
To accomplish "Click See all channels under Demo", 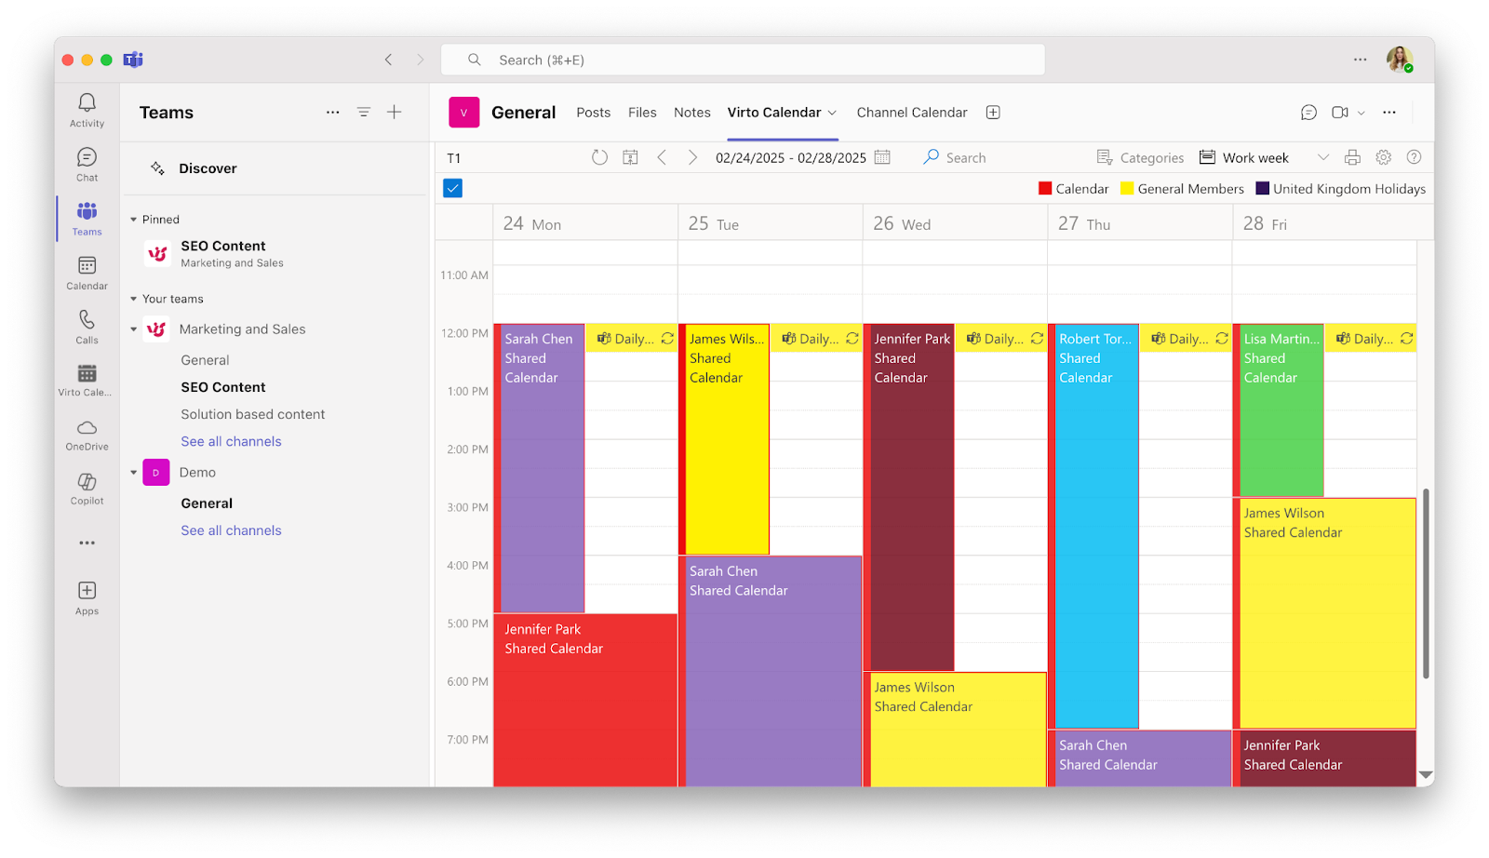I will pos(231,530).
